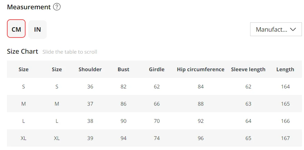Select the first M size cell
Screen dimensions: 304x150
(23, 104)
